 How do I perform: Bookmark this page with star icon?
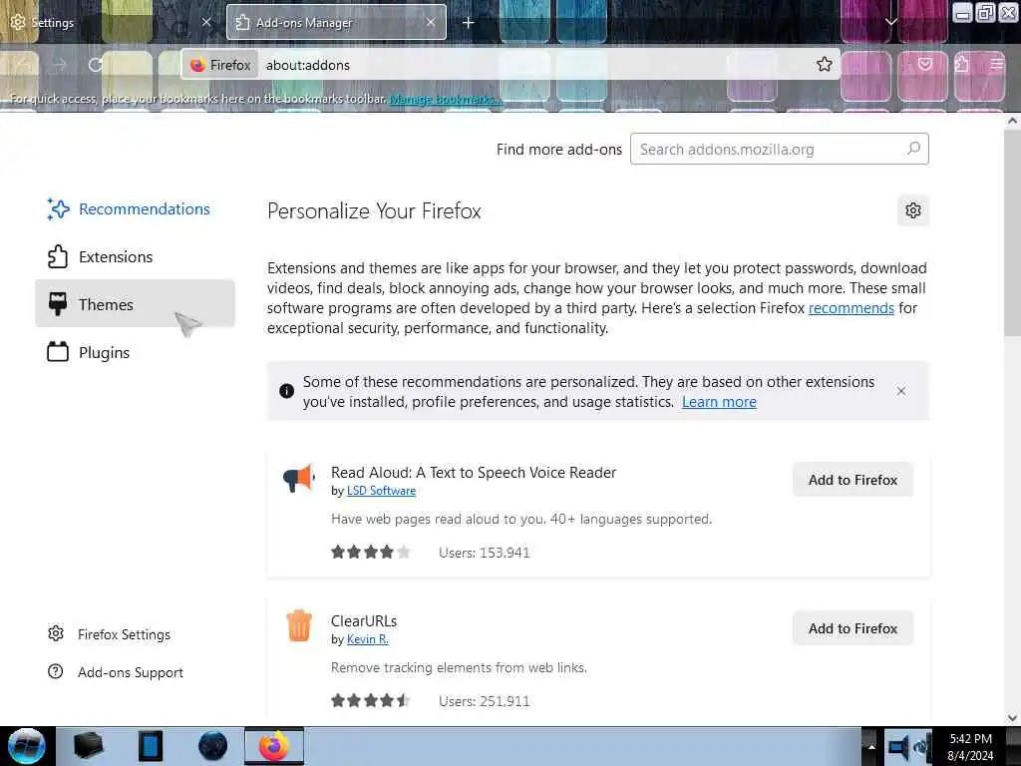click(x=825, y=64)
